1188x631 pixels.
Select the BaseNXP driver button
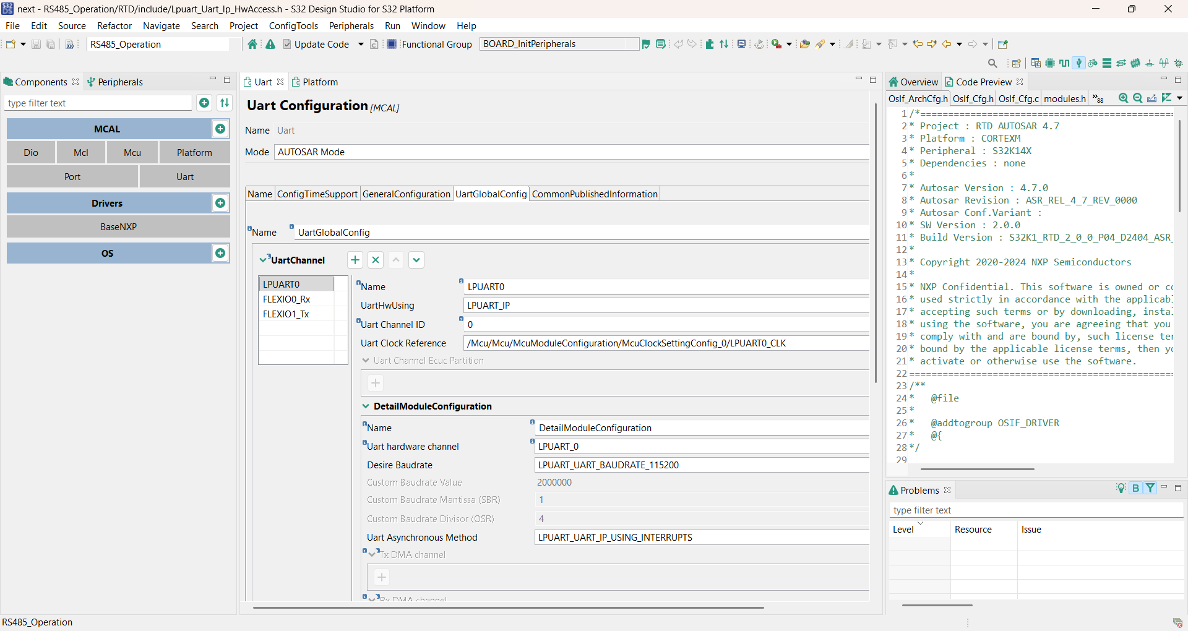[118, 226]
